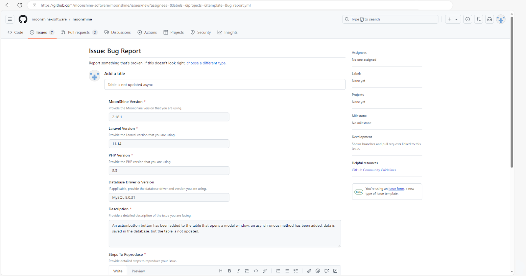Open the GitHub logo homepage

pyautogui.click(x=23, y=19)
